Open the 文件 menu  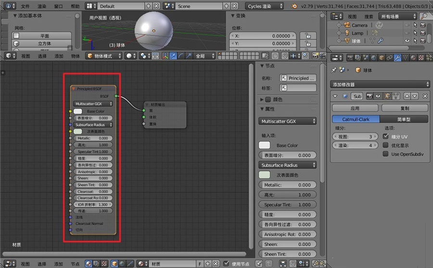pyautogui.click(x=25, y=6)
